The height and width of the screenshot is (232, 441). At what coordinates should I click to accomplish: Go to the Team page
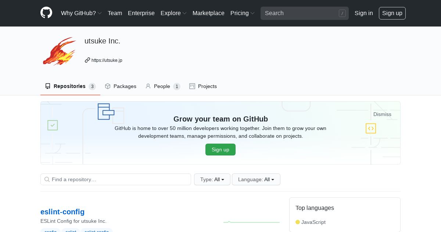(115, 13)
